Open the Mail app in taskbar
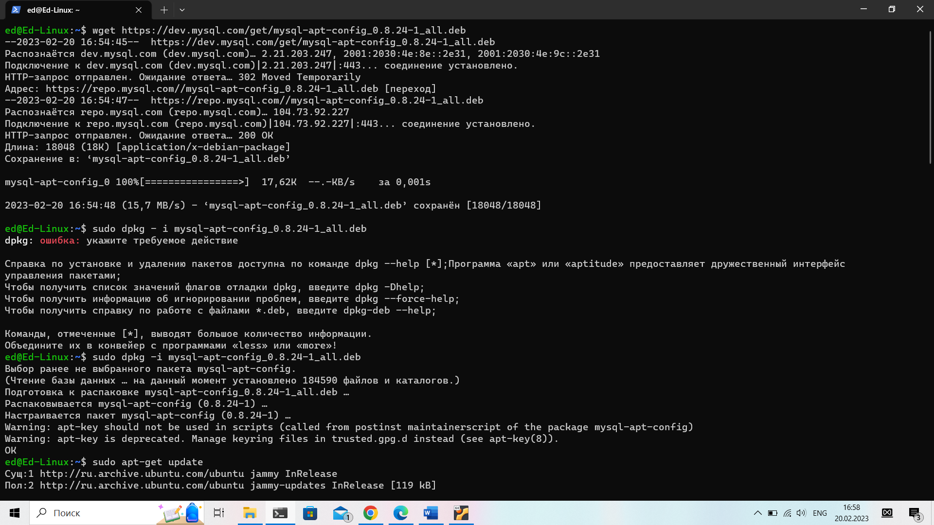The image size is (934, 525). click(x=341, y=513)
